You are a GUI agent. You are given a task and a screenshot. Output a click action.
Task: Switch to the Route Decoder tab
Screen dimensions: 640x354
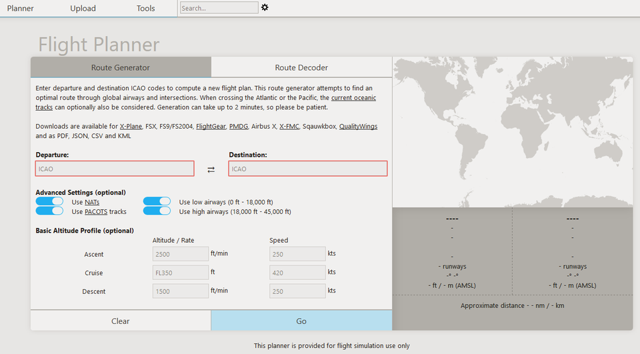coord(301,67)
